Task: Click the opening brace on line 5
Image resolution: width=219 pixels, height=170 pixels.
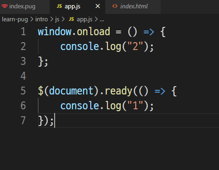Action: tap(174, 91)
